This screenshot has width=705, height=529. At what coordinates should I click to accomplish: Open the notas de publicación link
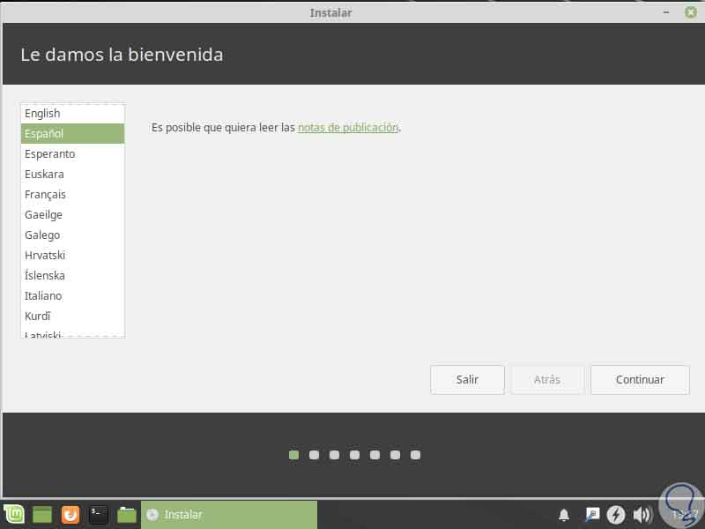coord(347,127)
